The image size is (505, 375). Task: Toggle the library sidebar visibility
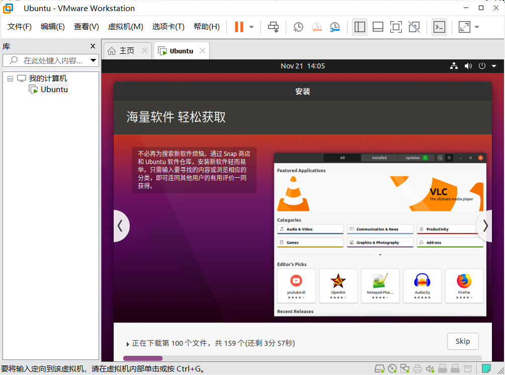360,27
